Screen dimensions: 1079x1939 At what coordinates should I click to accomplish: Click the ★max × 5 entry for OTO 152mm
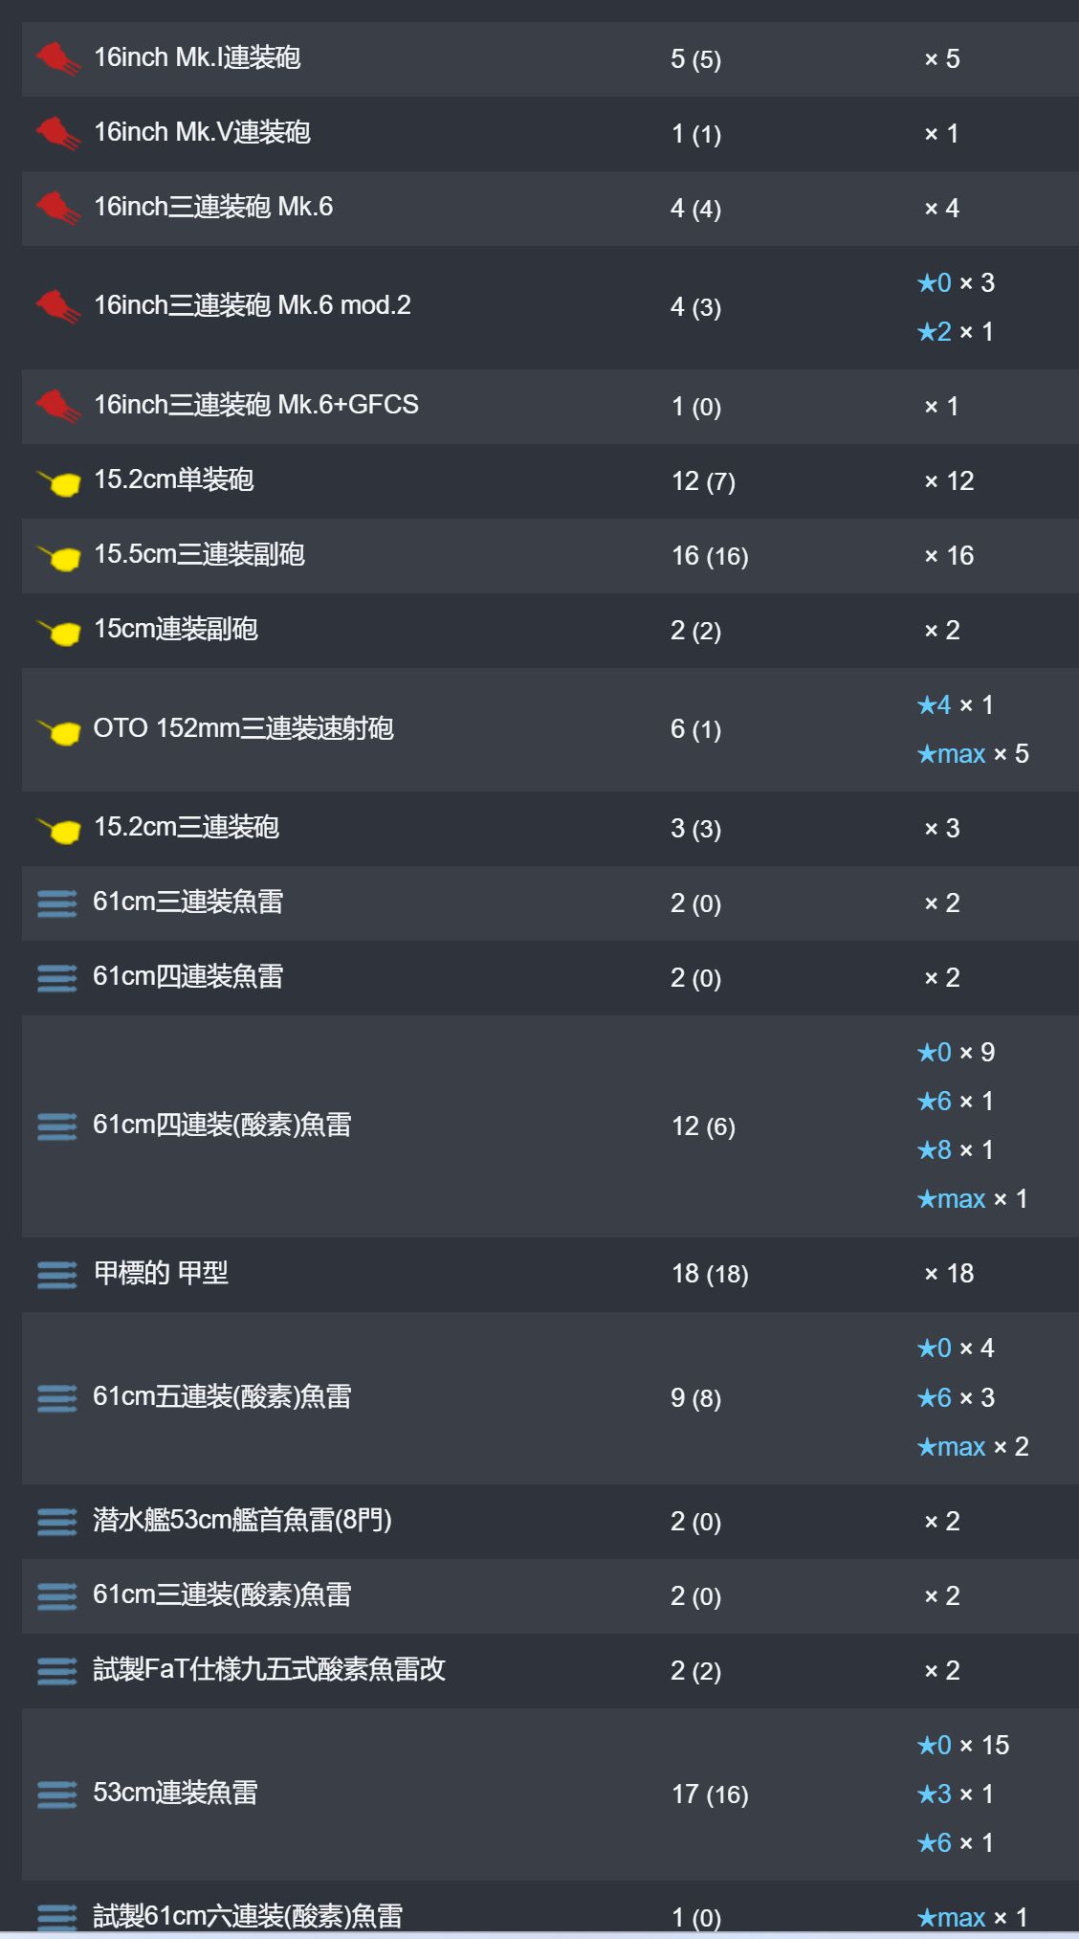pyautogui.click(x=973, y=754)
